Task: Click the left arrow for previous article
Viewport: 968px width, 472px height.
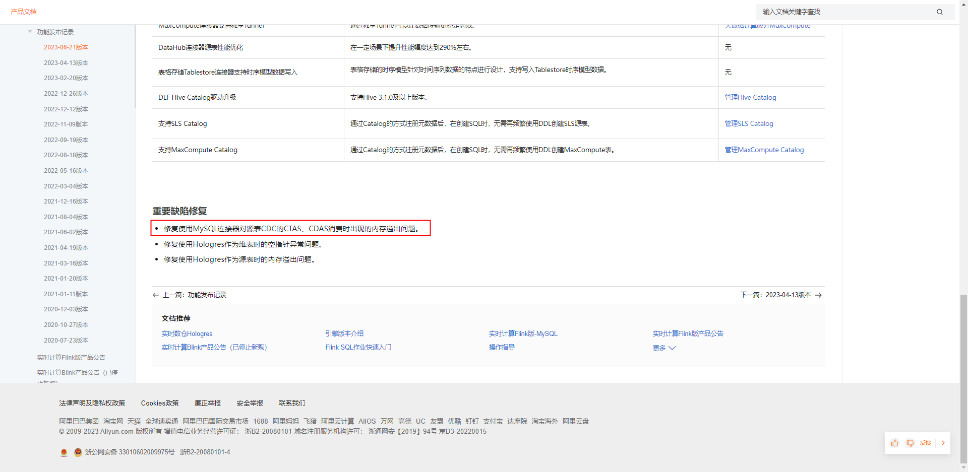Action: coord(156,295)
